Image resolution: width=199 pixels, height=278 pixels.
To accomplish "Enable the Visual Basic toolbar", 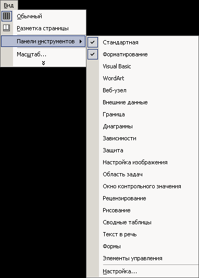I will [143, 66].
